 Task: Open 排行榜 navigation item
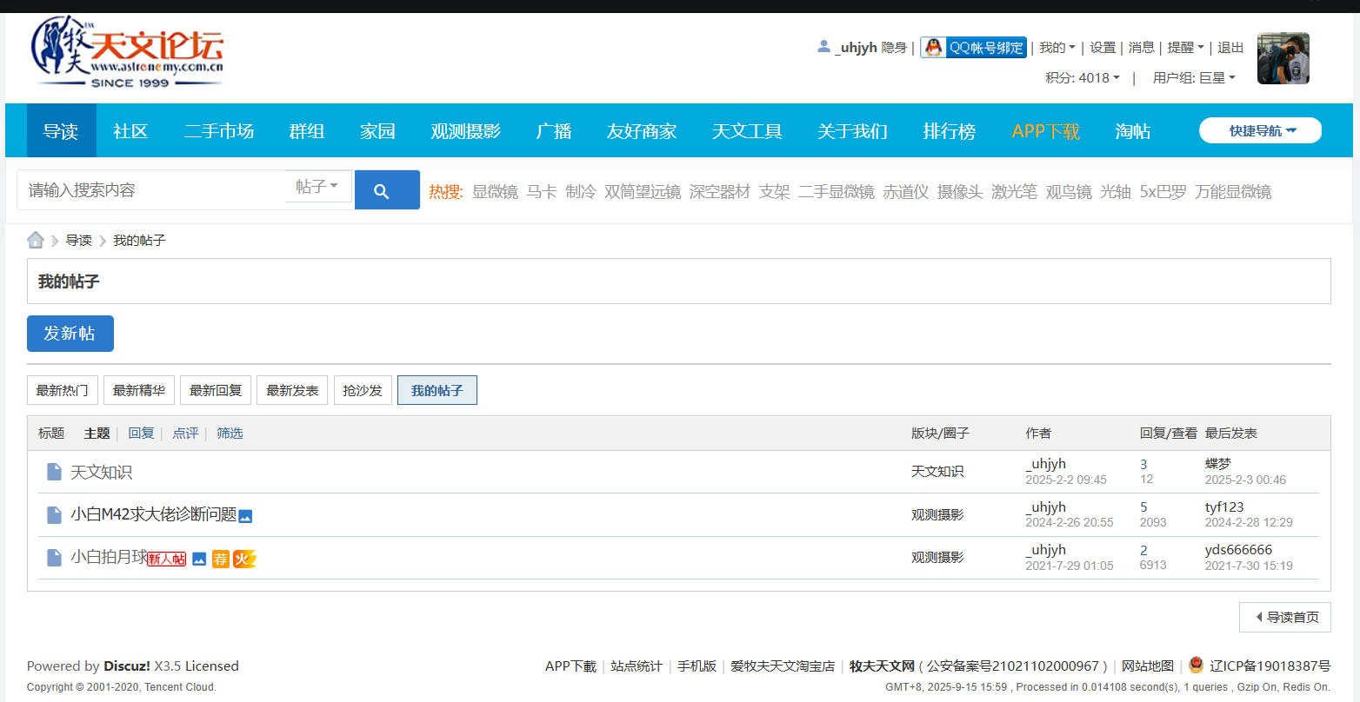(x=950, y=131)
